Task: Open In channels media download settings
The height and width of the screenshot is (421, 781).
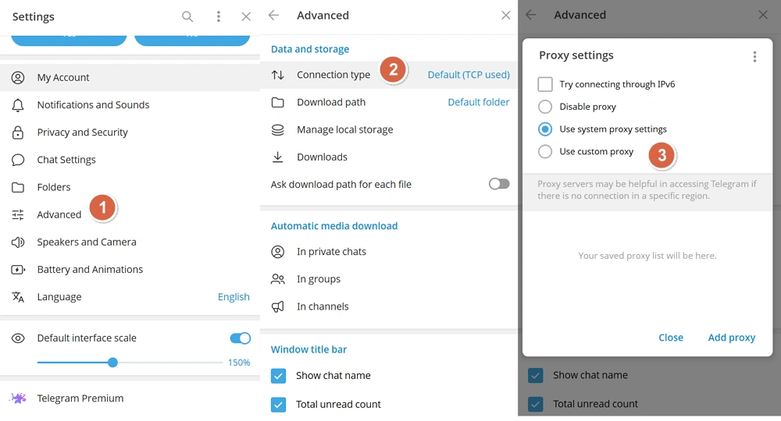Action: [389, 306]
